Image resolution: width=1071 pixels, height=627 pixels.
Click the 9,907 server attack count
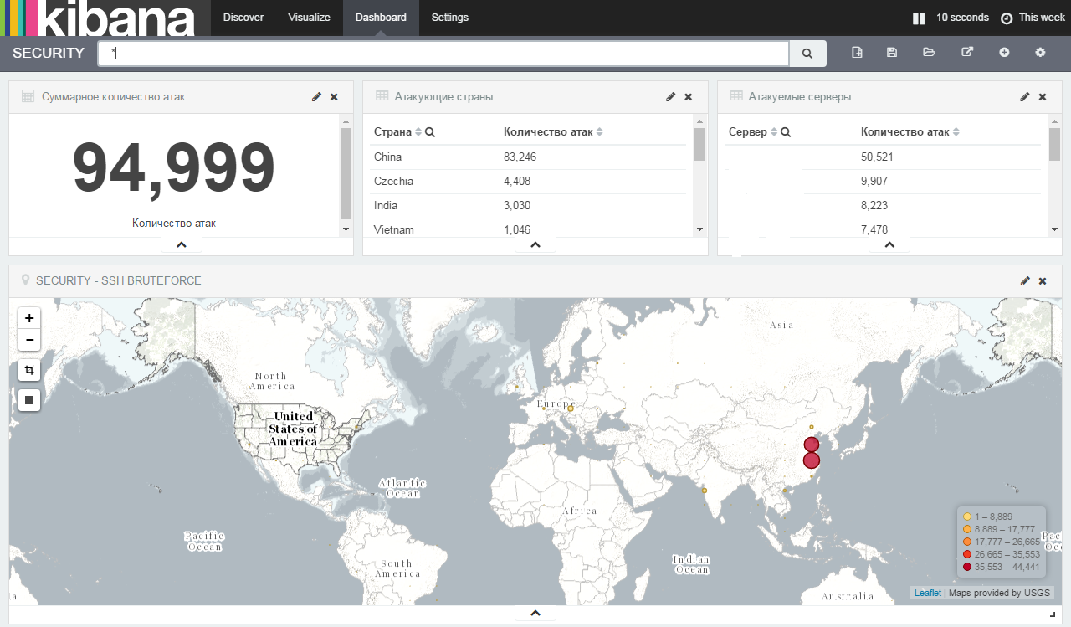click(x=874, y=181)
